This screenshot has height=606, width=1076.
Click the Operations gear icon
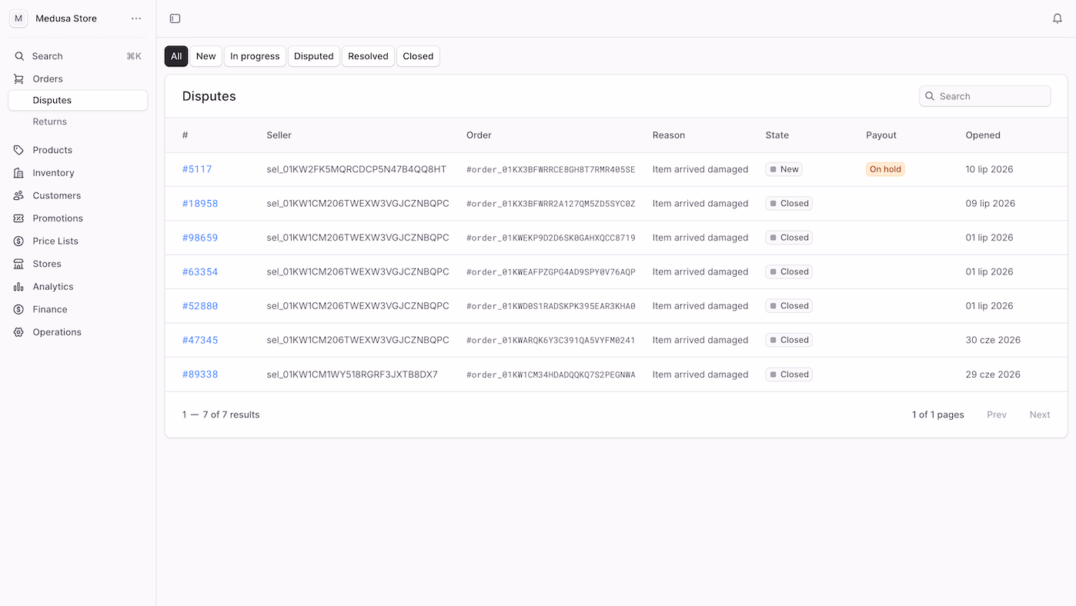click(18, 332)
